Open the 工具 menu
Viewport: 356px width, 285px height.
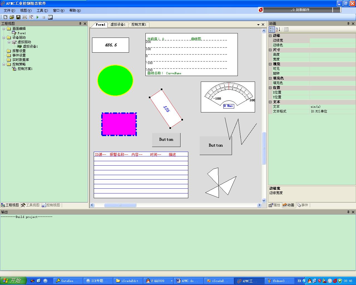(x=42, y=10)
